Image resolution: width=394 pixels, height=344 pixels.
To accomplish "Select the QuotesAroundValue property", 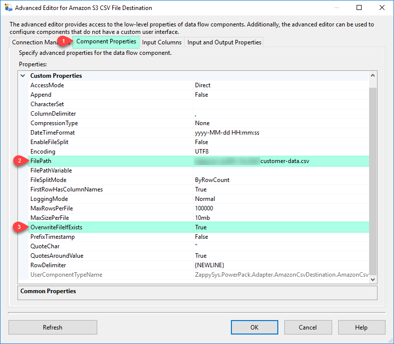I will [57, 256].
